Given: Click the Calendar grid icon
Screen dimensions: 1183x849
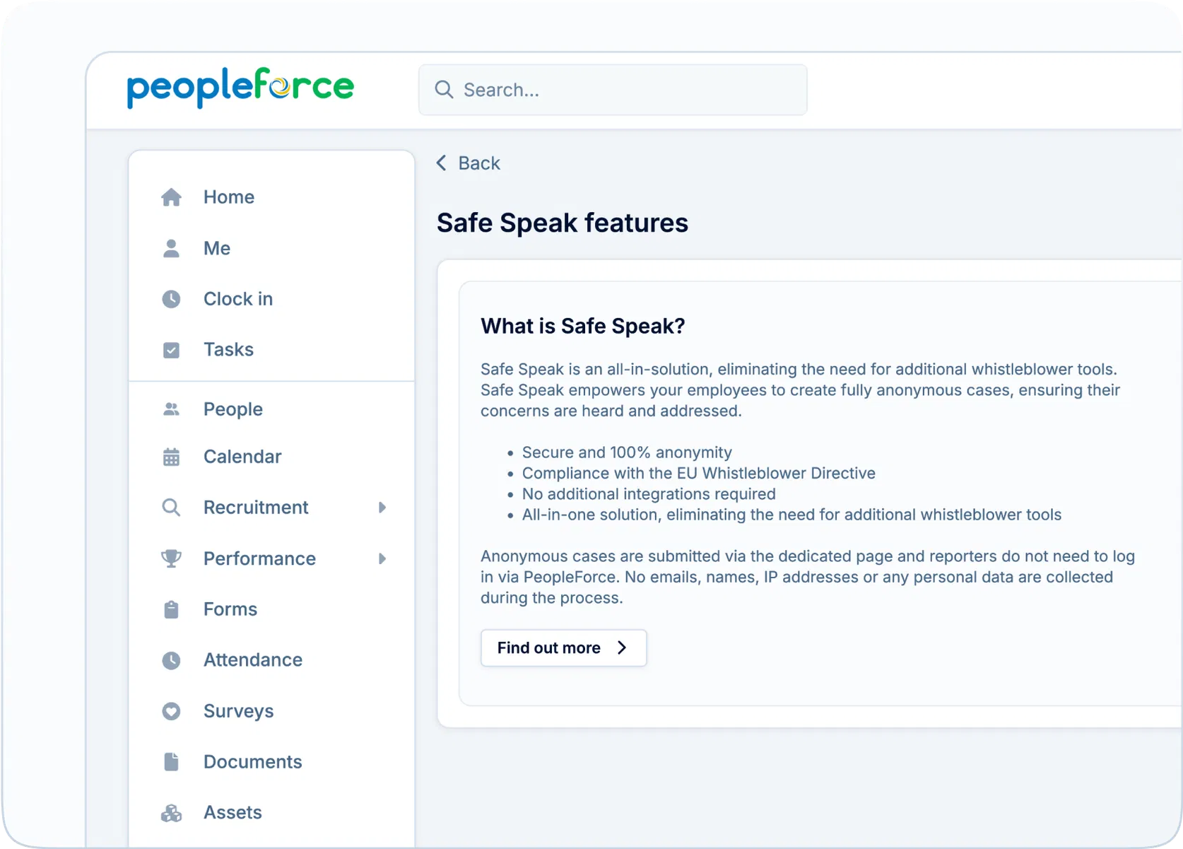Looking at the screenshot, I should tap(171, 457).
